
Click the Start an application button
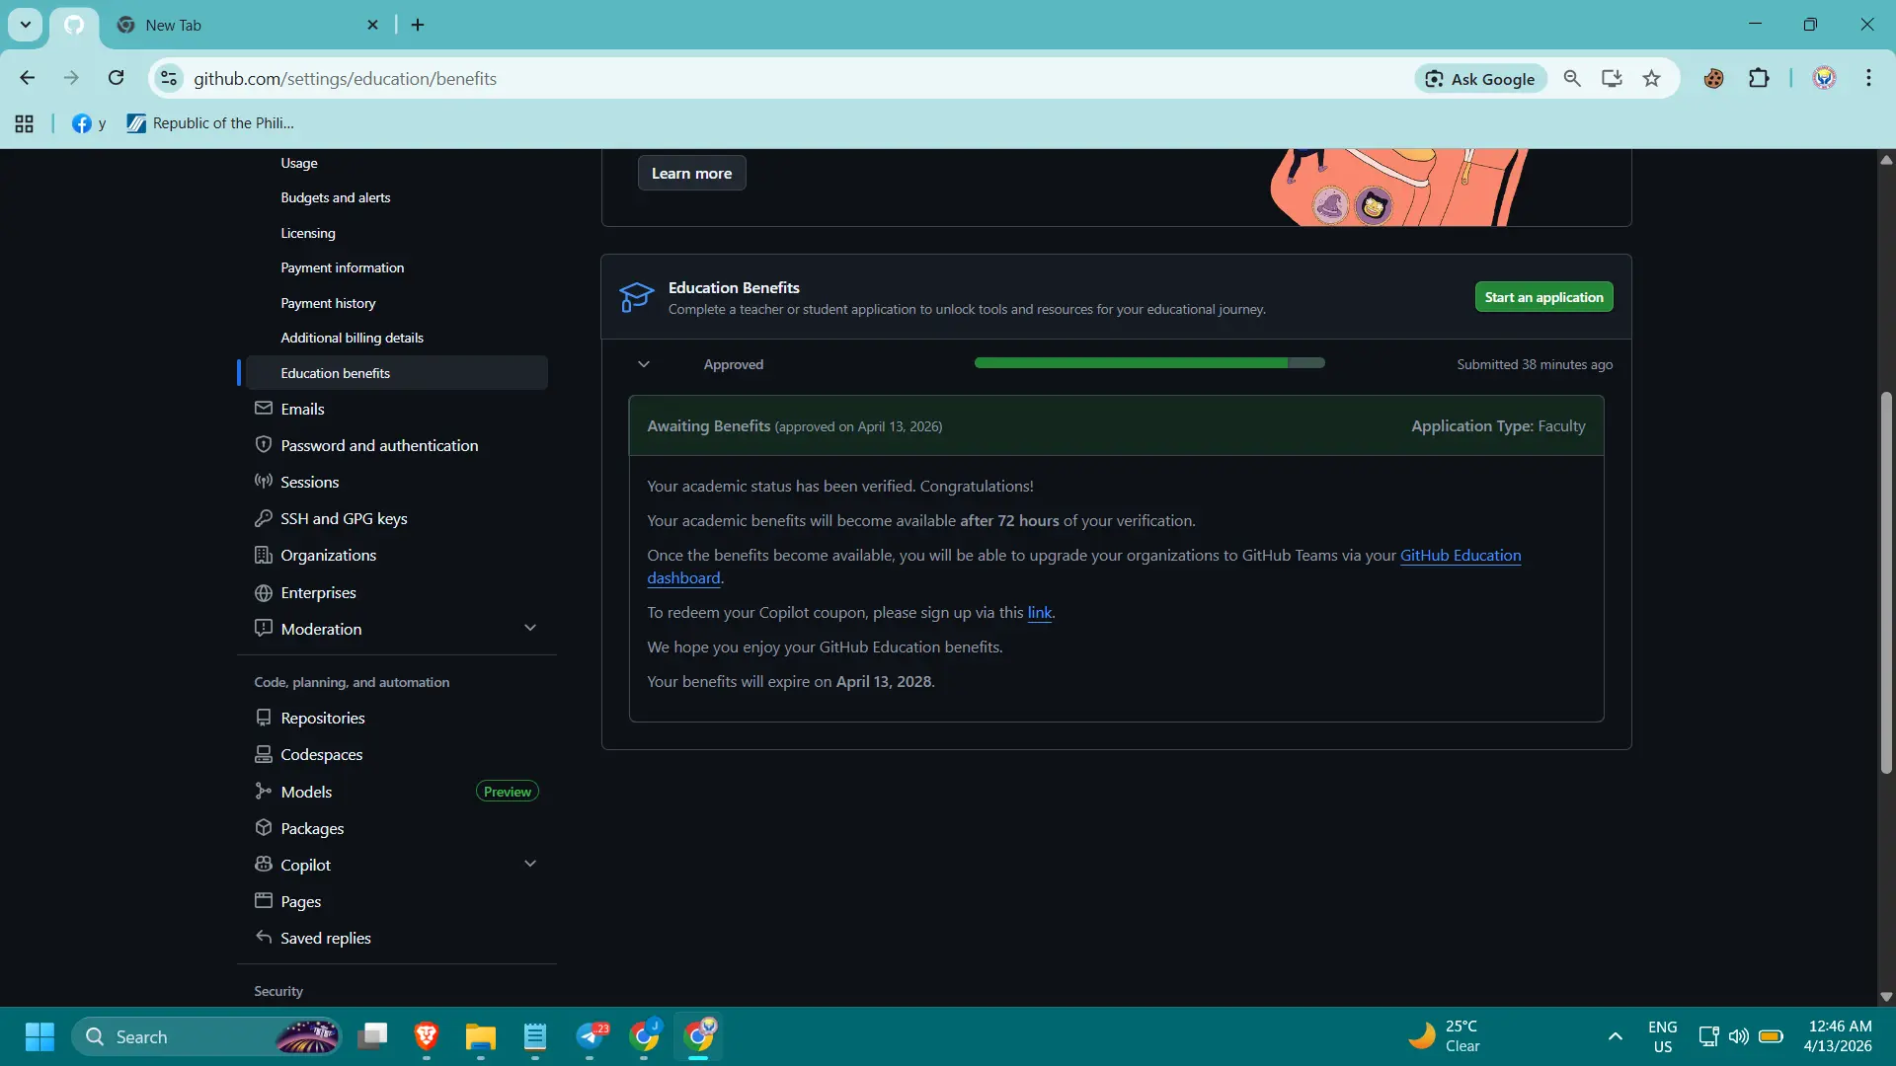[x=1543, y=297]
